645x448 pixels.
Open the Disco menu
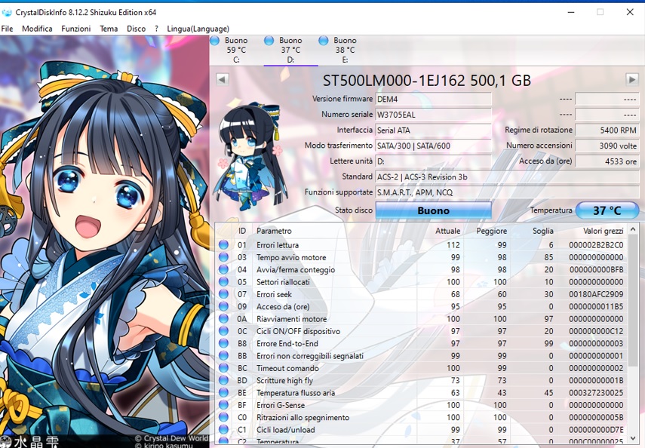tap(136, 29)
